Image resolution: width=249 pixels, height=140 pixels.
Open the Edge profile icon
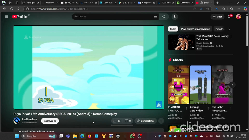point(3,3)
